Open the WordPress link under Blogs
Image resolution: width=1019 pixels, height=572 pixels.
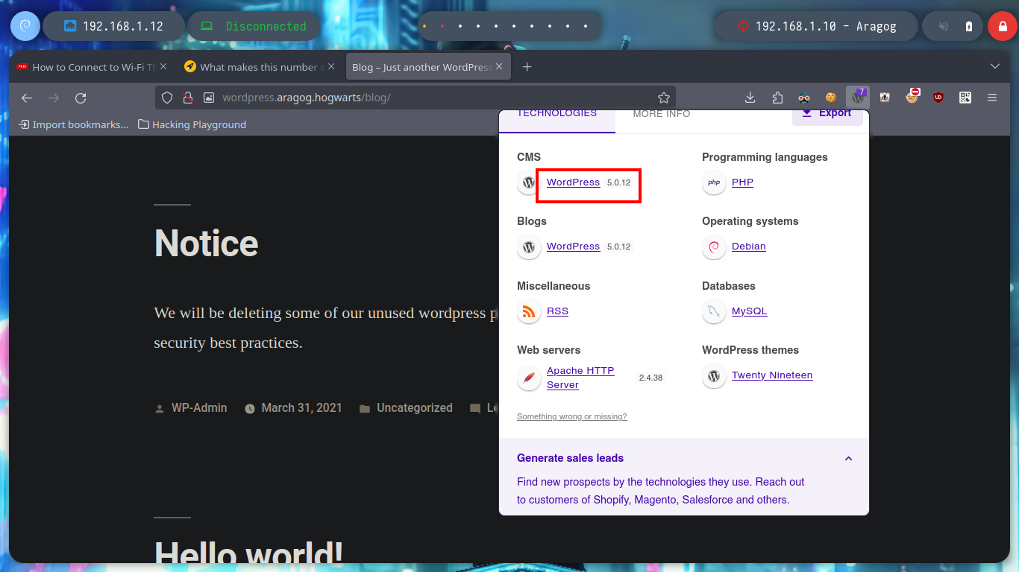click(x=573, y=246)
